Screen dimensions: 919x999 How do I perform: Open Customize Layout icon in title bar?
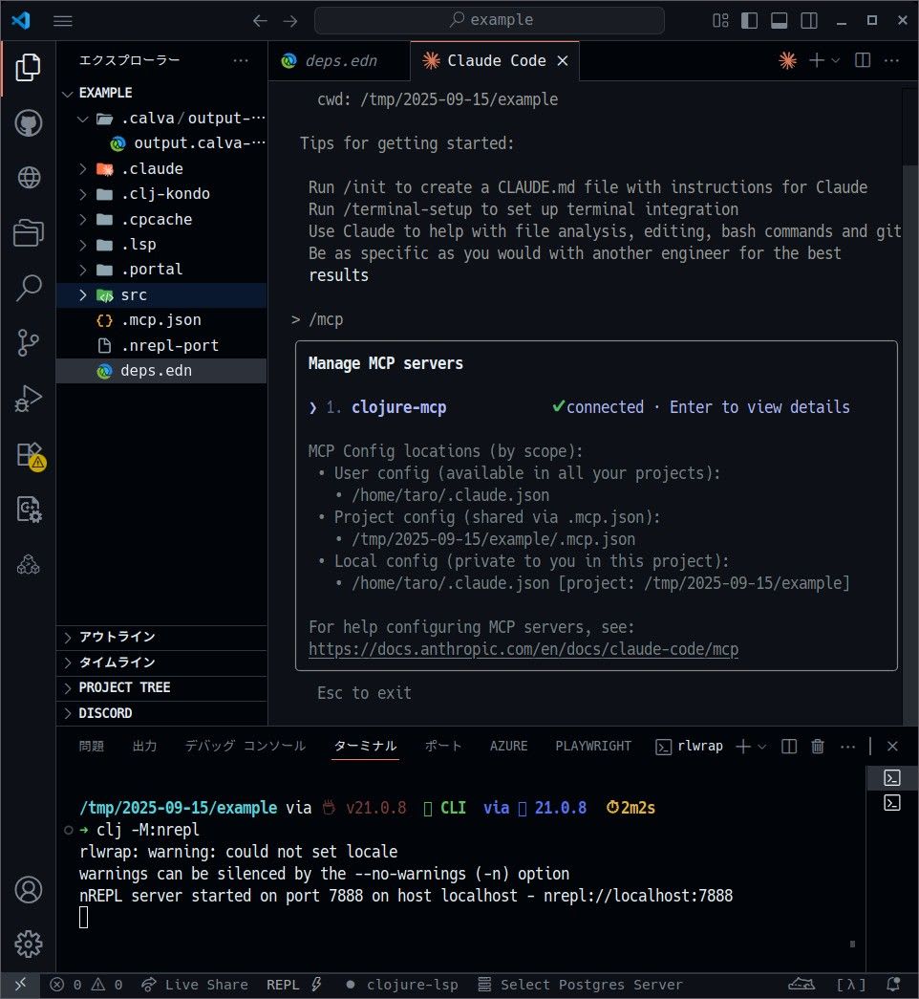pyautogui.click(x=720, y=20)
